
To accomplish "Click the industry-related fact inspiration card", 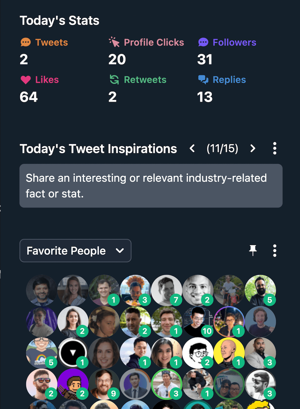I will coord(151,186).
